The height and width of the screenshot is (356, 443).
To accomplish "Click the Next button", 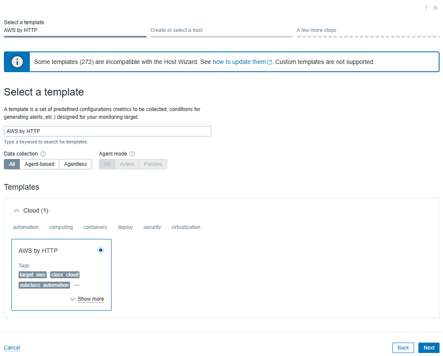I will 429,348.
